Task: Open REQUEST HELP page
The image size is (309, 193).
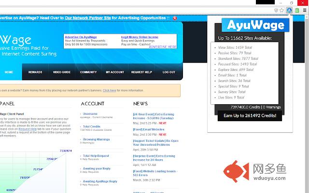Action: click(x=141, y=72)
